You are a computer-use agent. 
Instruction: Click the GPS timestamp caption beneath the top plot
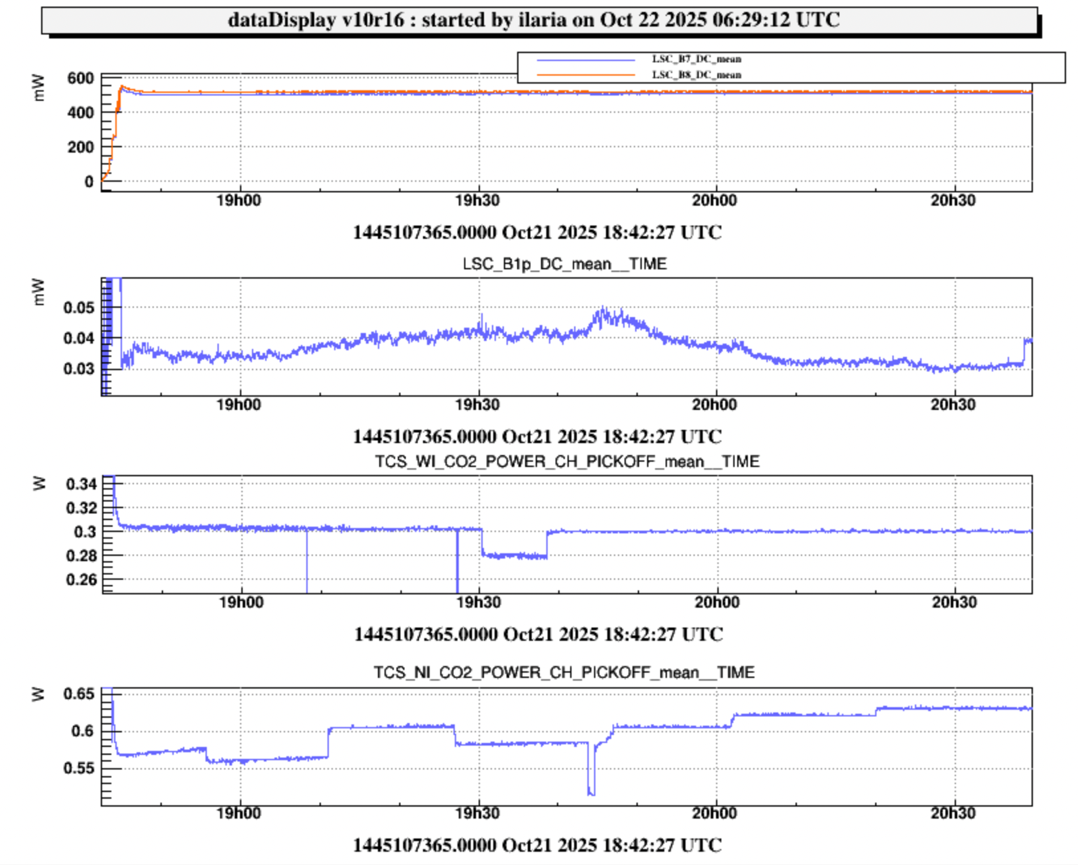[537, 233]
